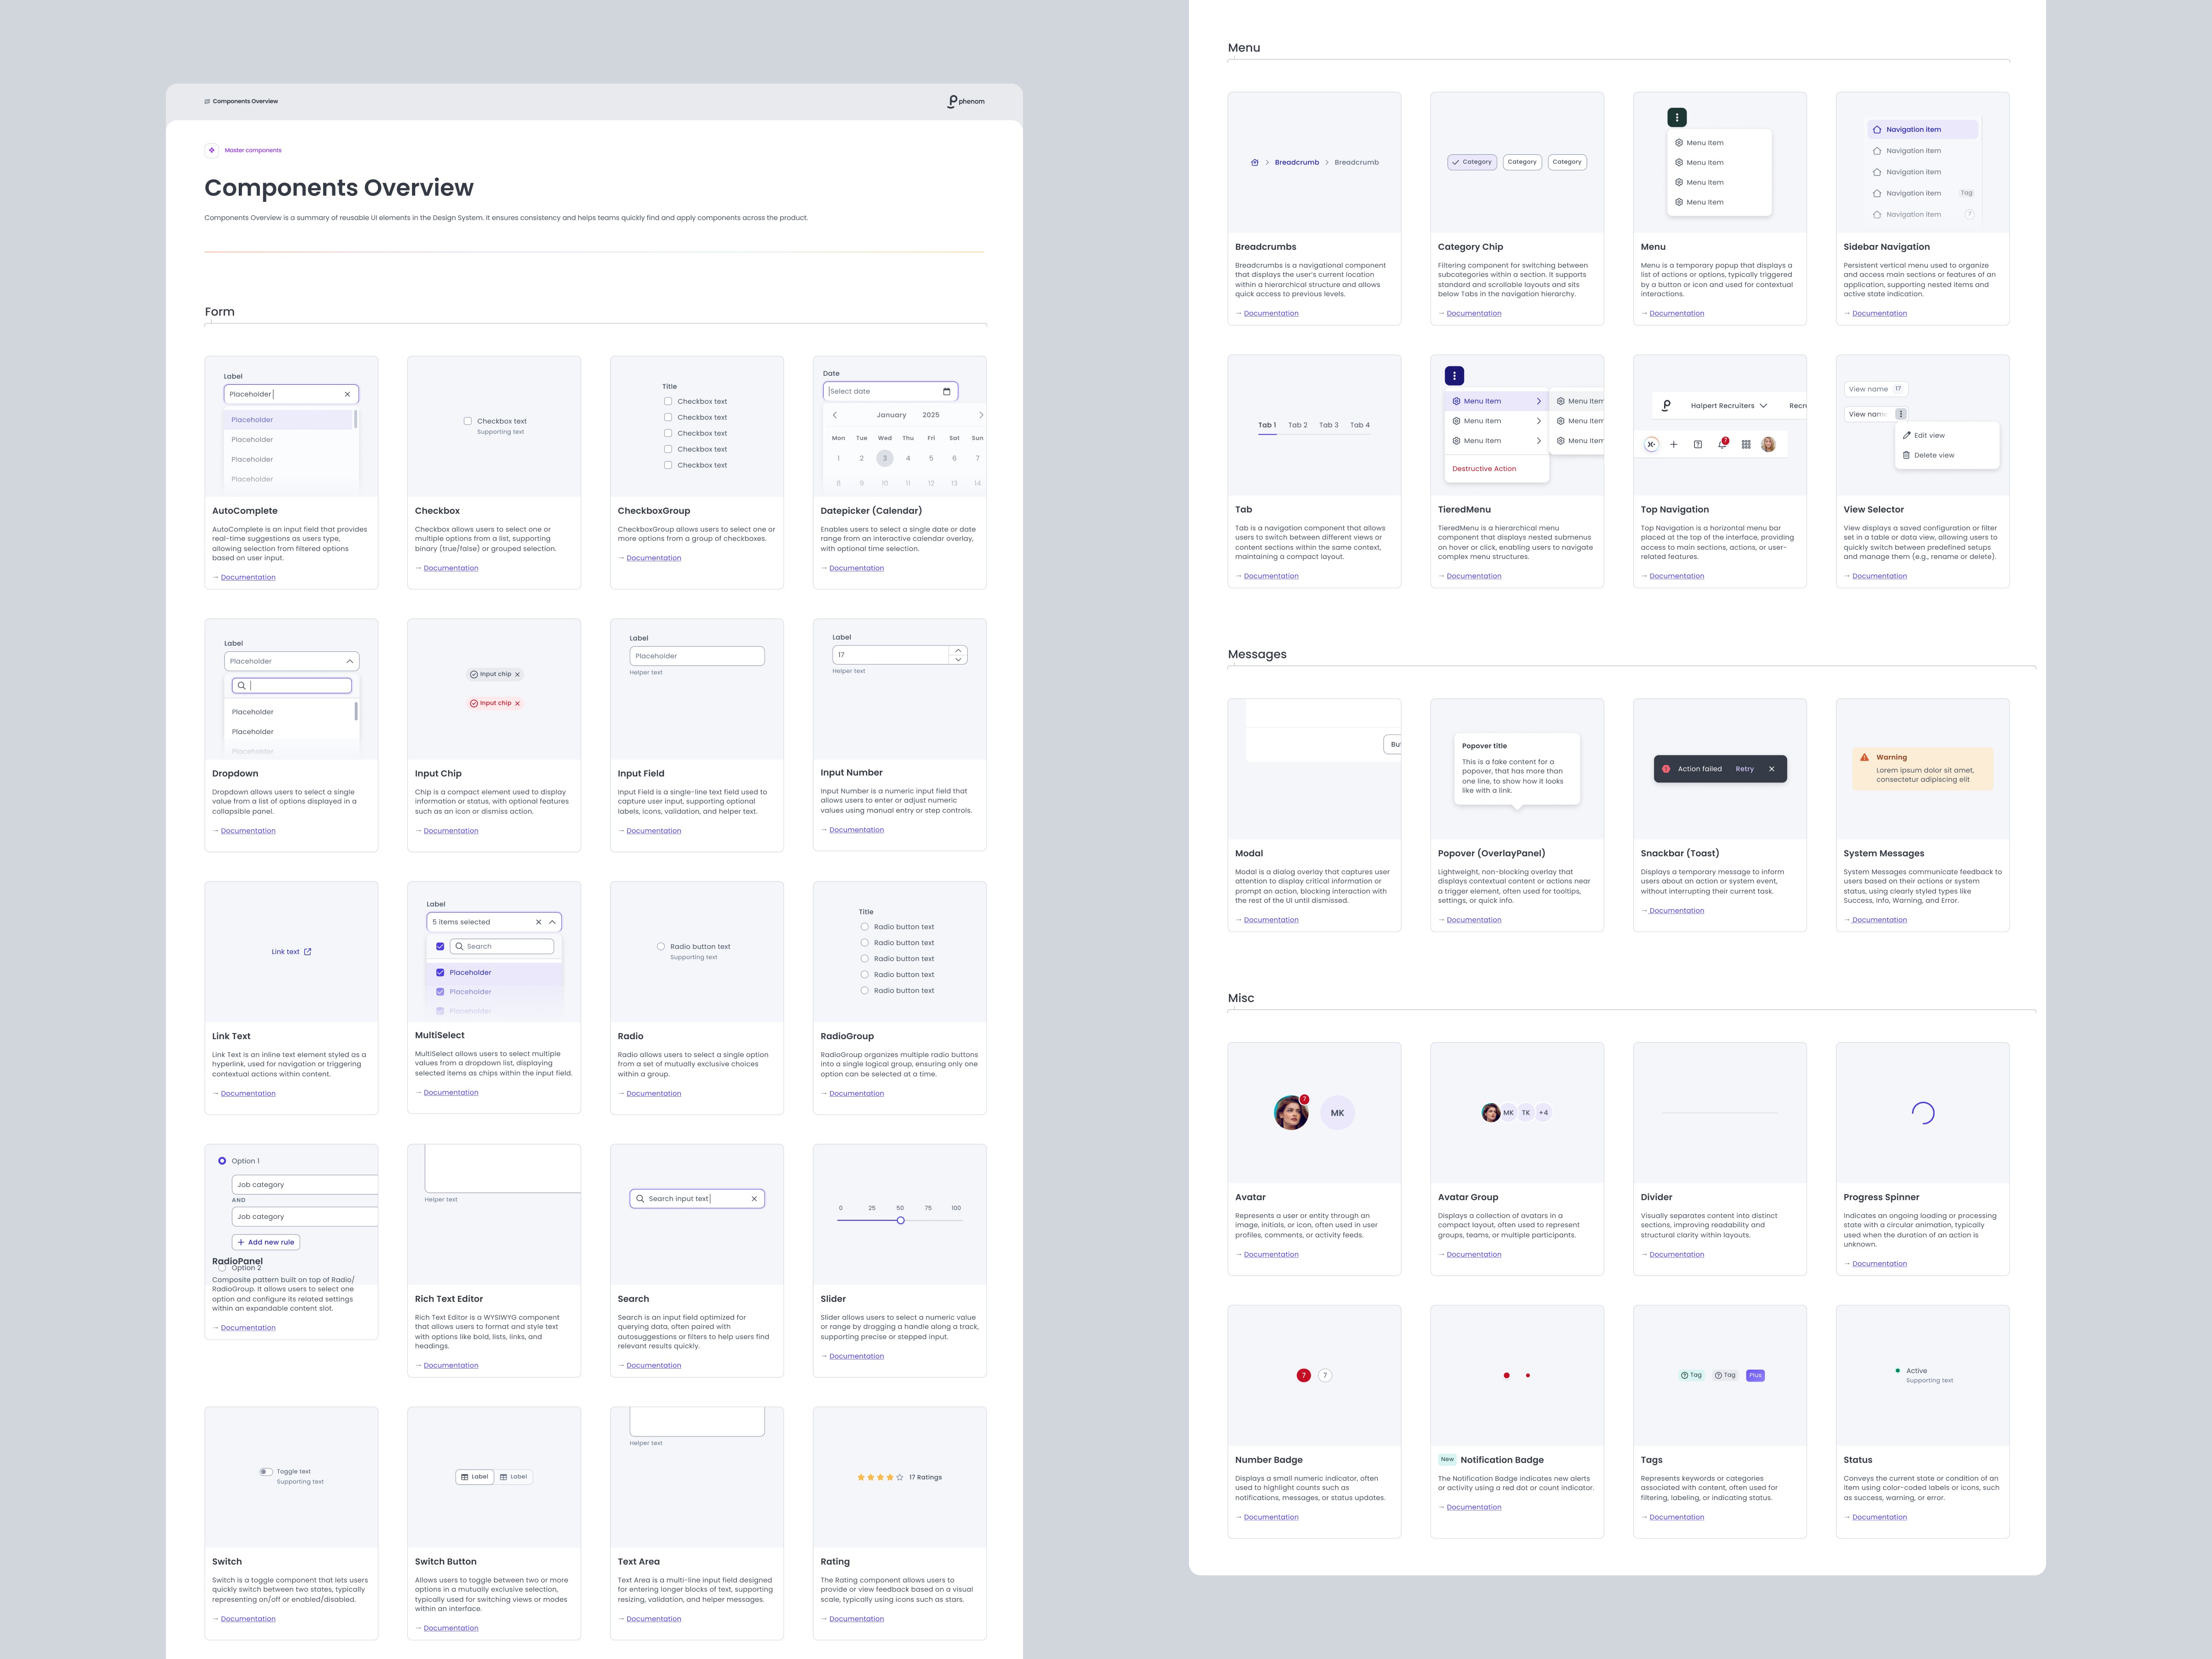Select the Navigation item with the Tag label
Image resolution: width=2212 pixels, height=1659 pixels.
click(1924, 193)
